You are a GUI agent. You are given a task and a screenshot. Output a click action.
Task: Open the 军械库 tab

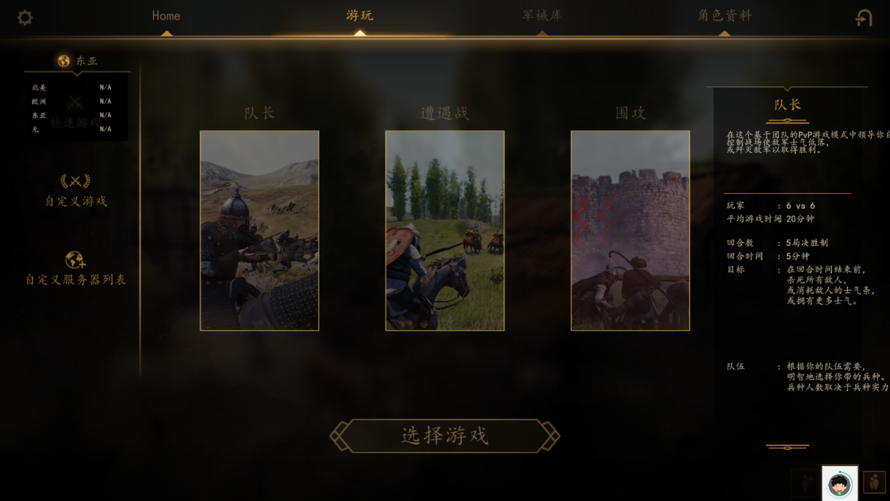542,15
